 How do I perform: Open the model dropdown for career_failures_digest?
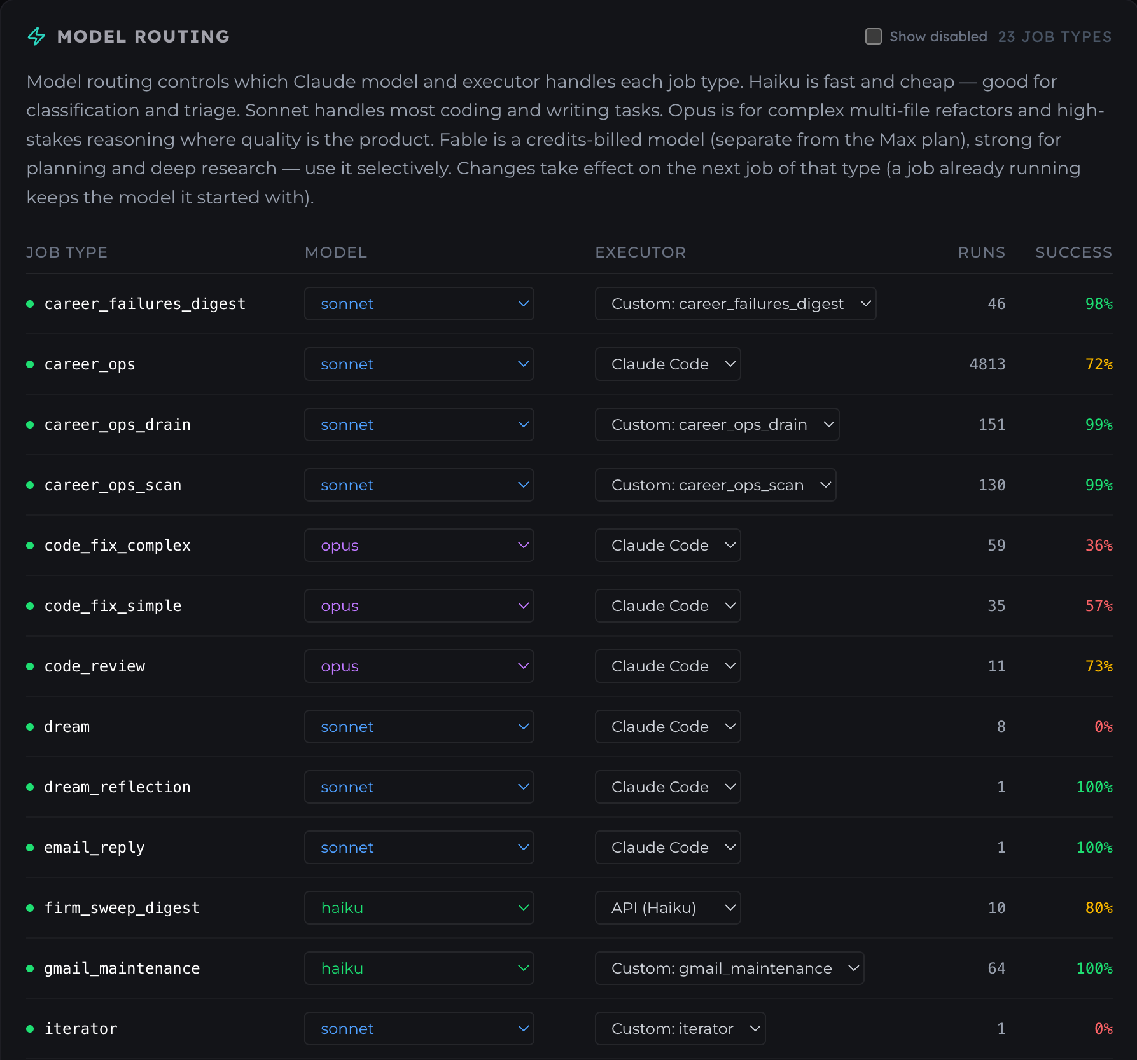[419, 303]
